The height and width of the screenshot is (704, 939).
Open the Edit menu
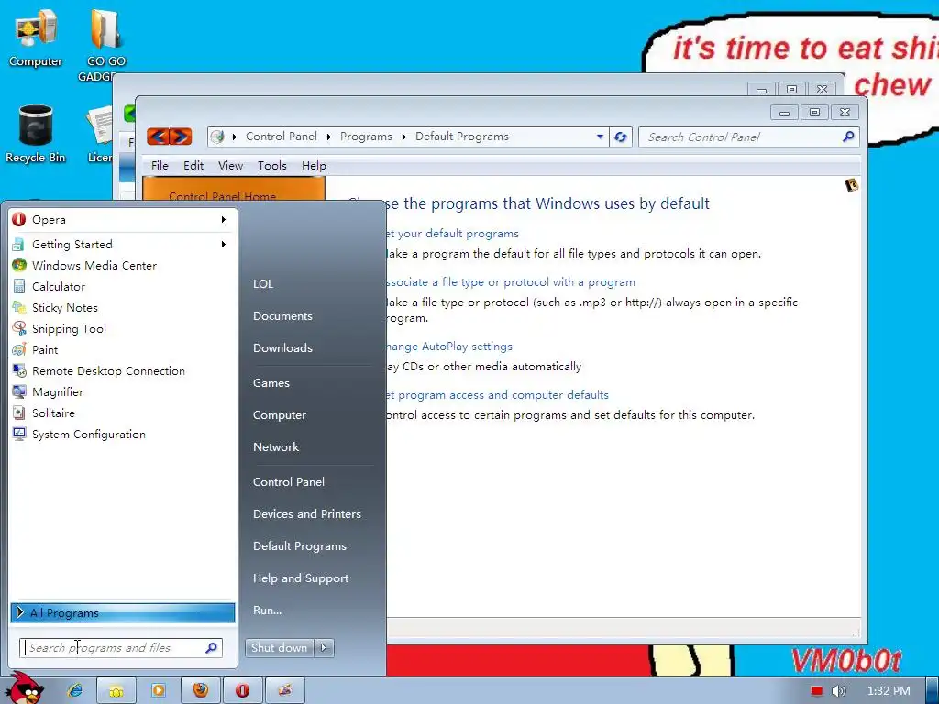[x=193, y=166]
